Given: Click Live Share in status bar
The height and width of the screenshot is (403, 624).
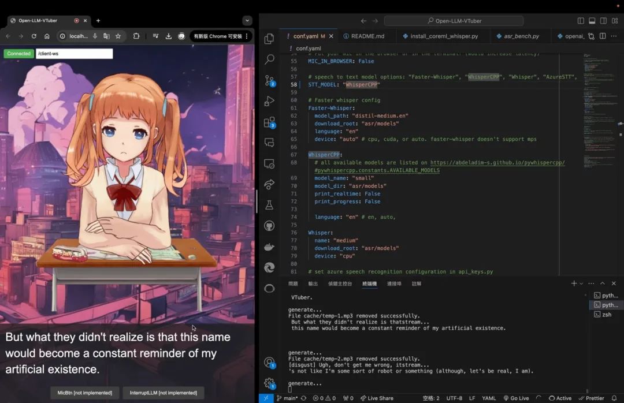Looking at the screenshot, I should (x=377, y=398).
